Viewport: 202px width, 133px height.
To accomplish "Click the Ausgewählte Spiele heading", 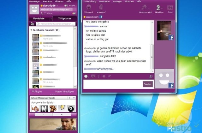I will point(42,103).
